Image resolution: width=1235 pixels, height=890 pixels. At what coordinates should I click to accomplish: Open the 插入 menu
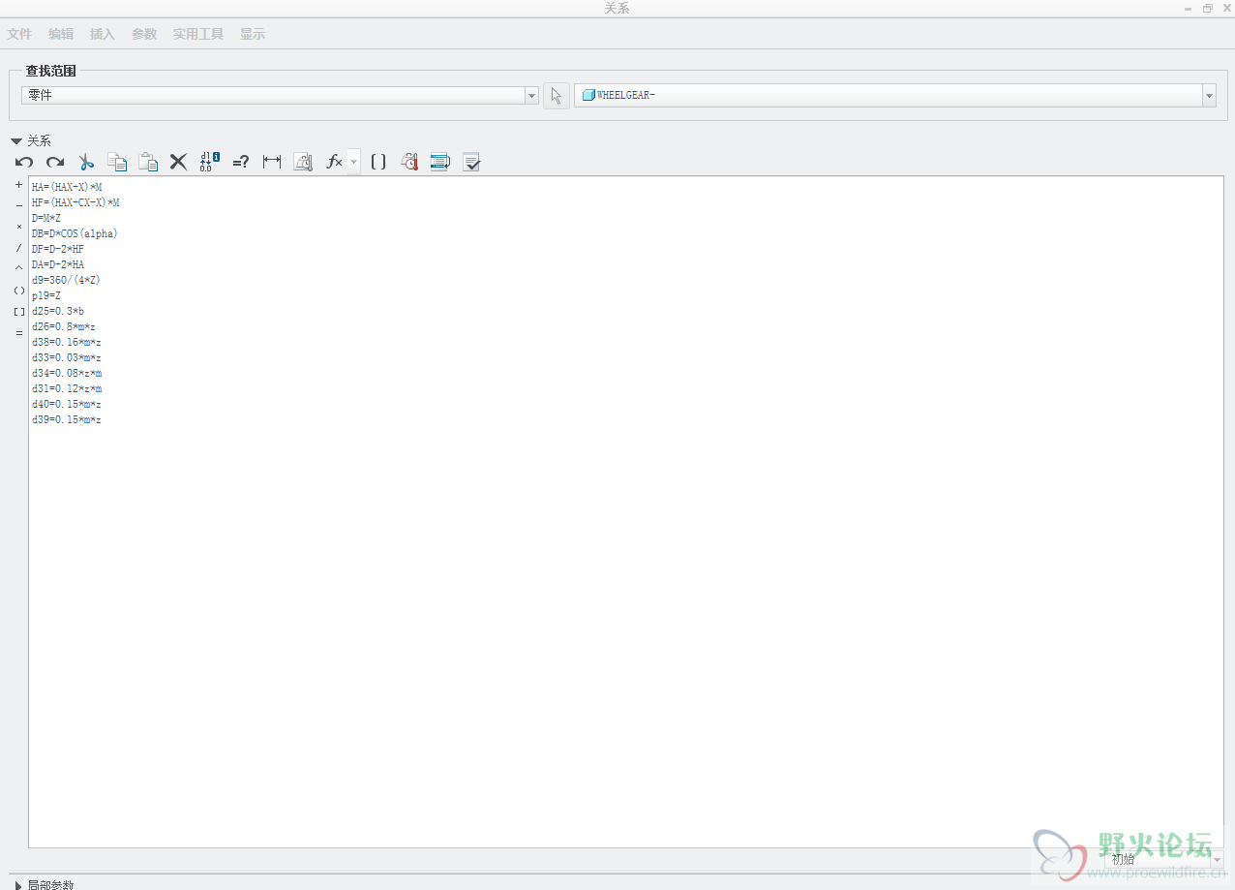(103, 34)
